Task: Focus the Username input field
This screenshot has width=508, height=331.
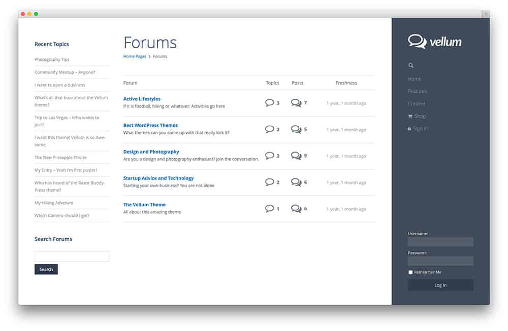Action: tap(440, 242)
